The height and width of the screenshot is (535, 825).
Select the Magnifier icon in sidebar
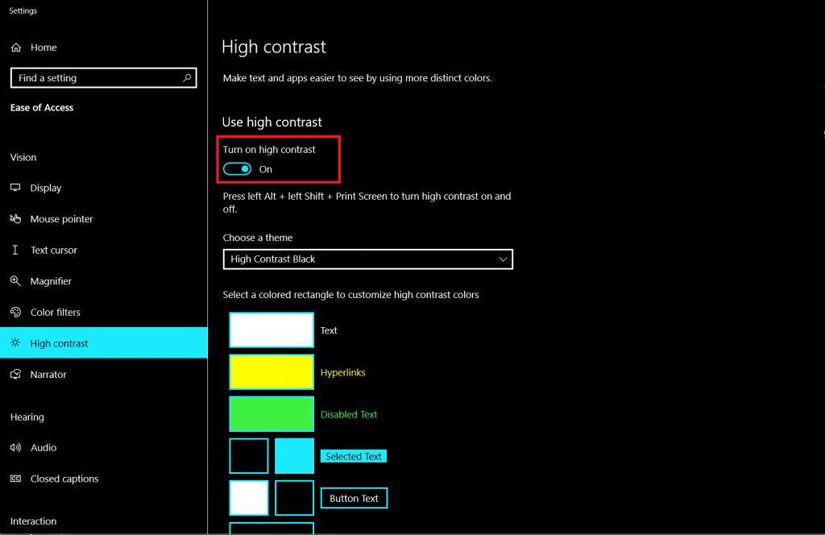[x=17, y=280]
